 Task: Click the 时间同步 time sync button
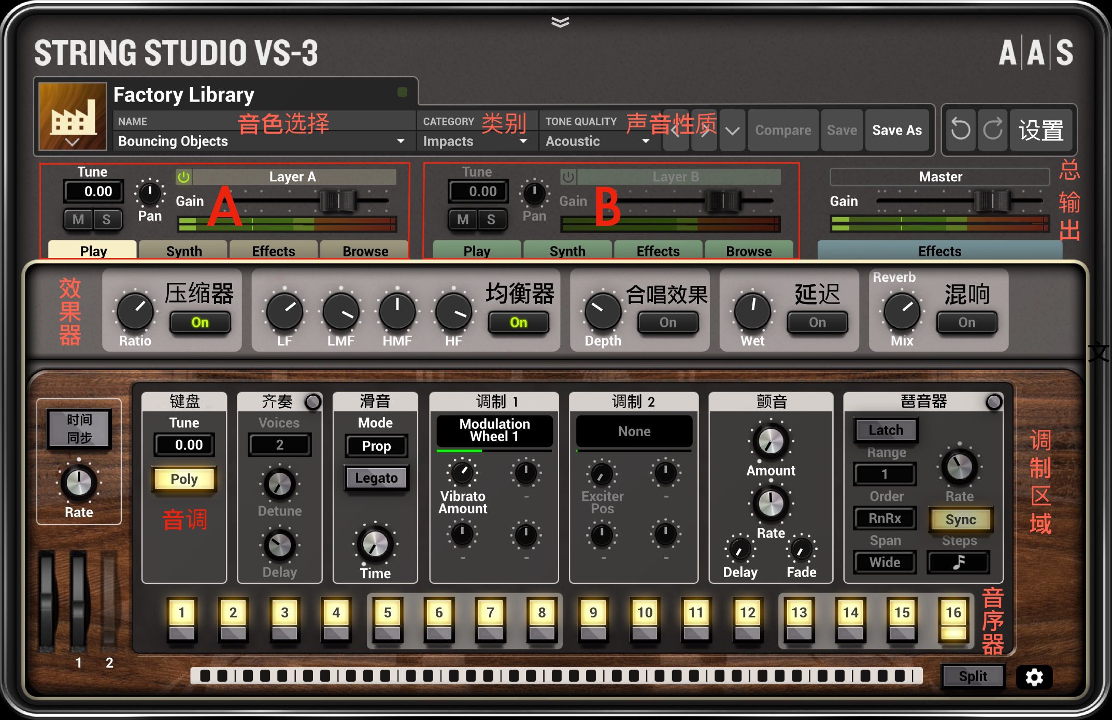[79, 428]
